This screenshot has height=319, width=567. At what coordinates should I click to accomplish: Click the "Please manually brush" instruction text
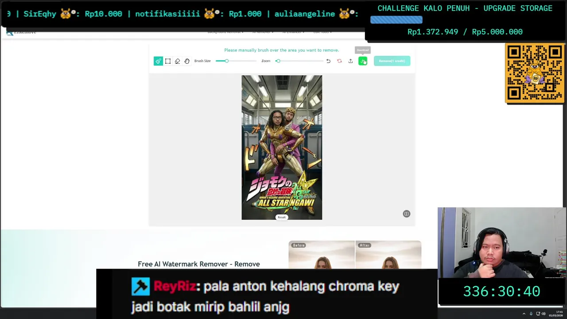point(281,50)
